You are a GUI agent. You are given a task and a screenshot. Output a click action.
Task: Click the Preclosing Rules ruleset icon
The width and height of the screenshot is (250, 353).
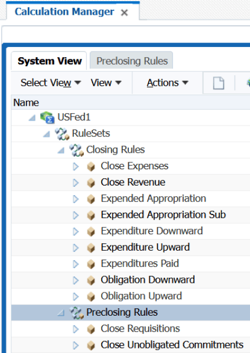(x=76, y=313)
